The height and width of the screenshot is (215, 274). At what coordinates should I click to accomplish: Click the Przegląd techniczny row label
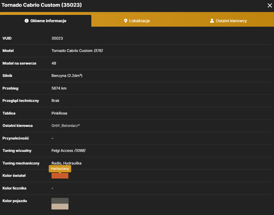[x=21, y=101]
